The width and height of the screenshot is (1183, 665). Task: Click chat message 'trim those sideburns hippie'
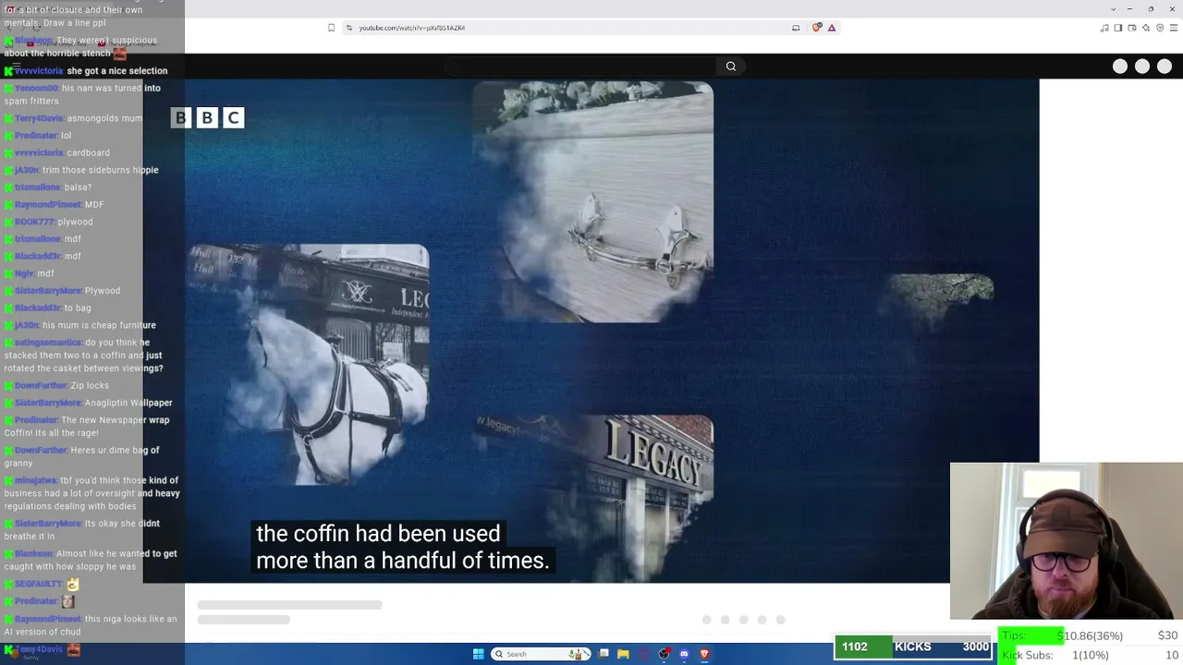101,170
